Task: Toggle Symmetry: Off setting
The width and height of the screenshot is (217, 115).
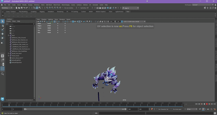Action: pos(84,8)
